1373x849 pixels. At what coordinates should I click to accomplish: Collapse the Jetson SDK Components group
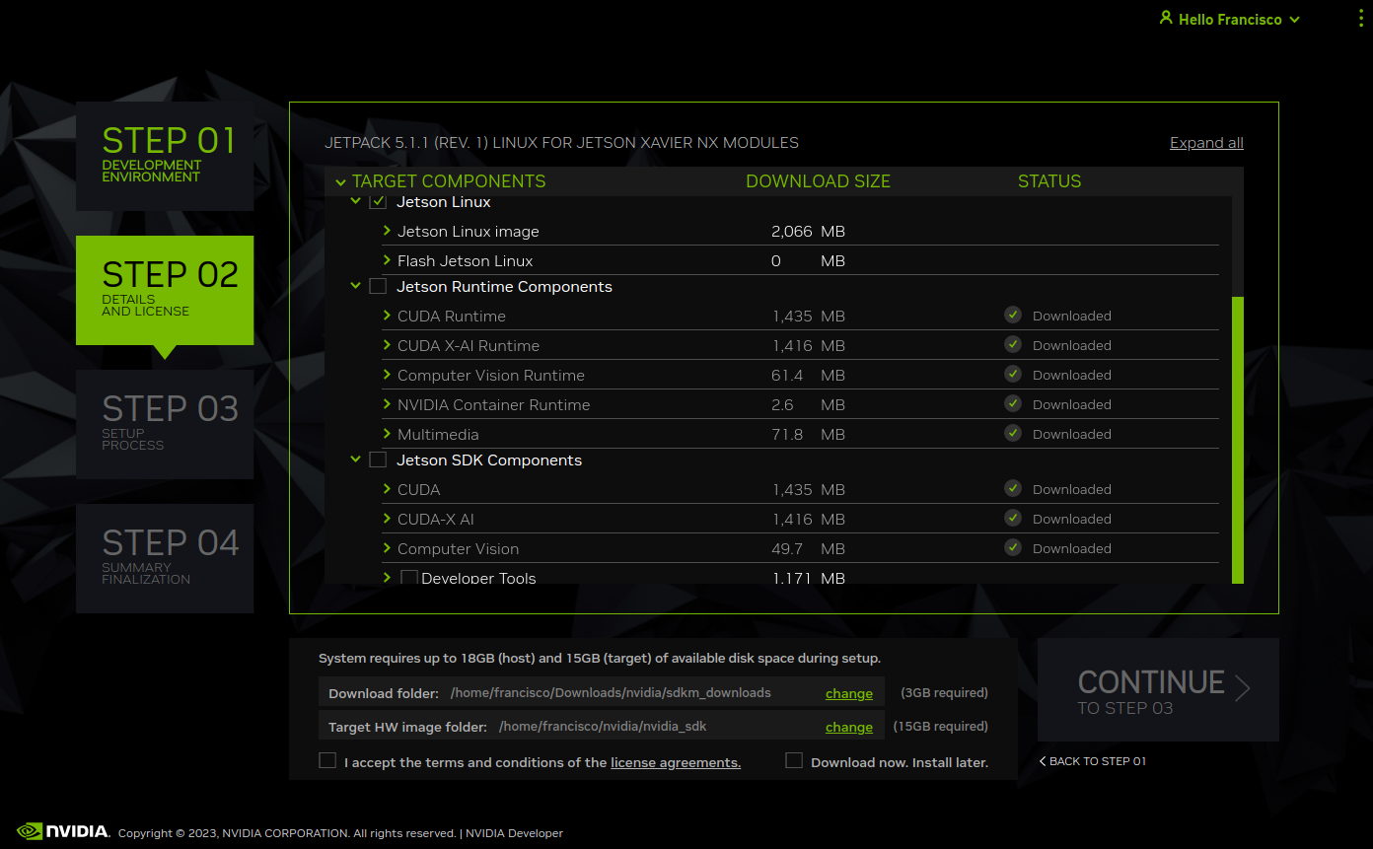[x=356, y=460]
